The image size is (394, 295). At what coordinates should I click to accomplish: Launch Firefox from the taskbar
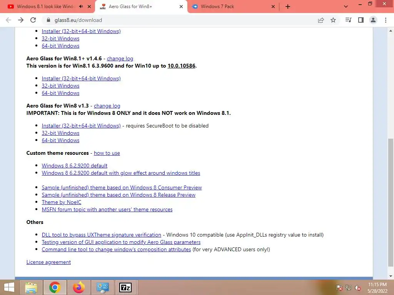78,287
